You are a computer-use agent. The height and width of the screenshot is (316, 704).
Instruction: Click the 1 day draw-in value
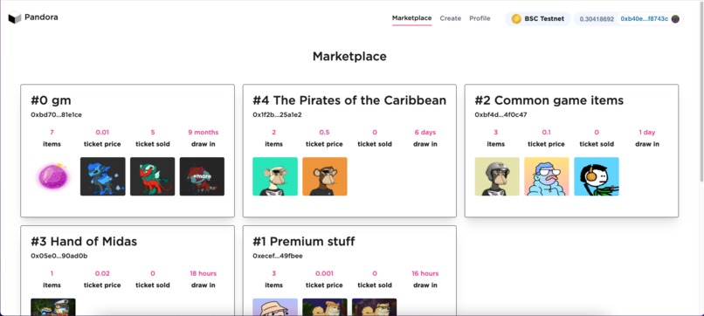(x=647, y=133)
